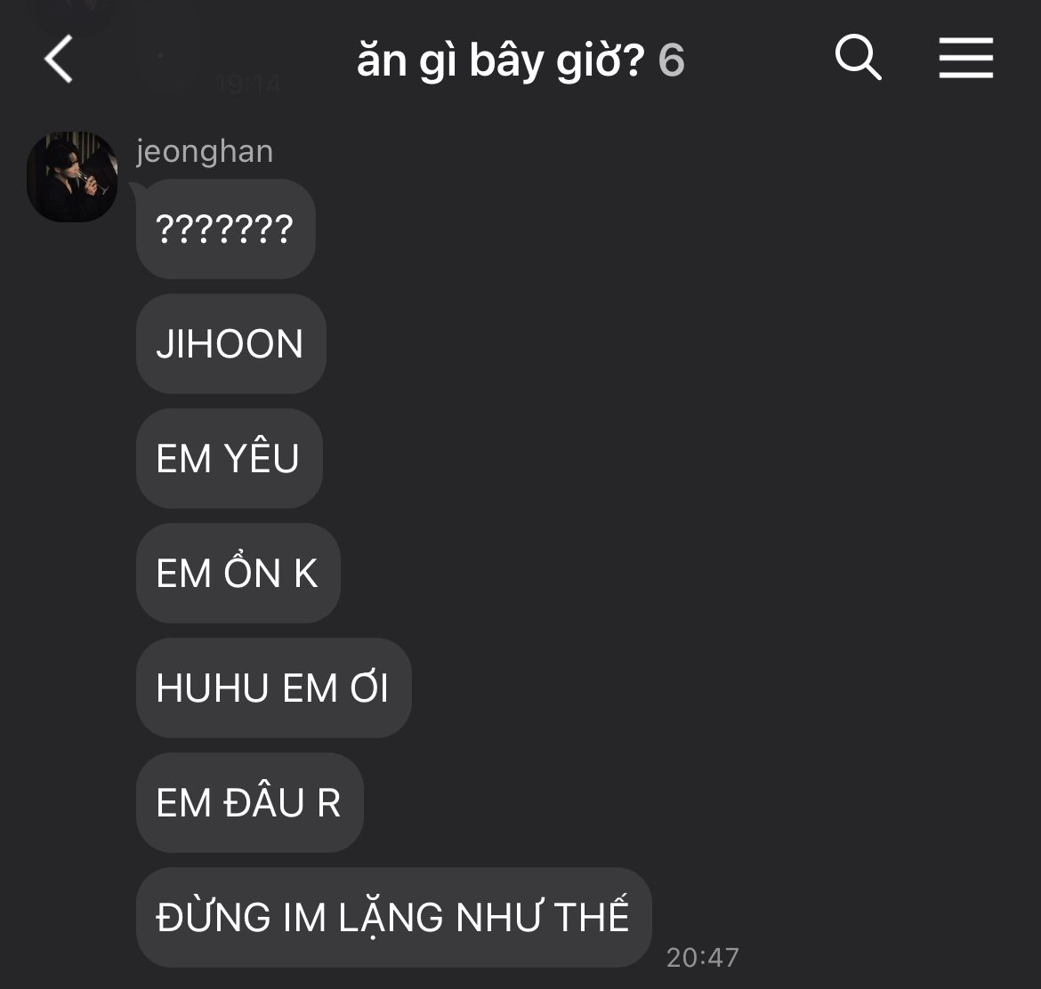
Task: Open the hamburger menu icon
Action: 966,58
